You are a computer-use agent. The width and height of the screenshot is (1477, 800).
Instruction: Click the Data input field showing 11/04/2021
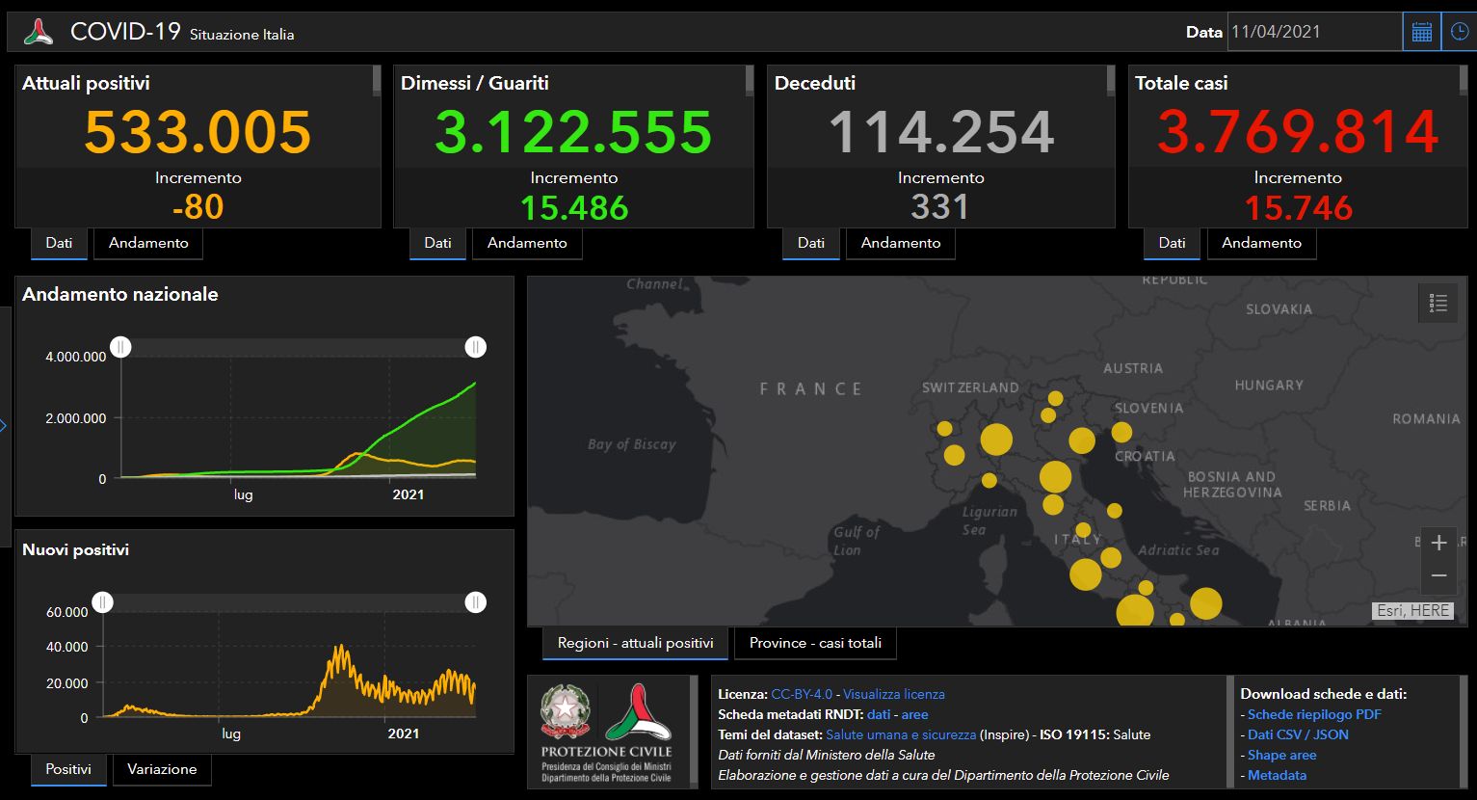tap(1314, 32)
